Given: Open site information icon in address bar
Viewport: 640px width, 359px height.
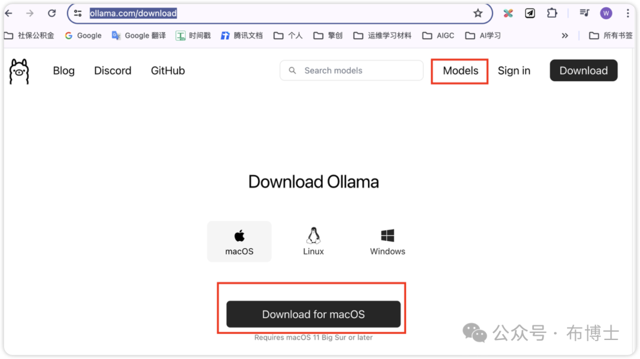Looking at the screenshot, I should (78, 14).
